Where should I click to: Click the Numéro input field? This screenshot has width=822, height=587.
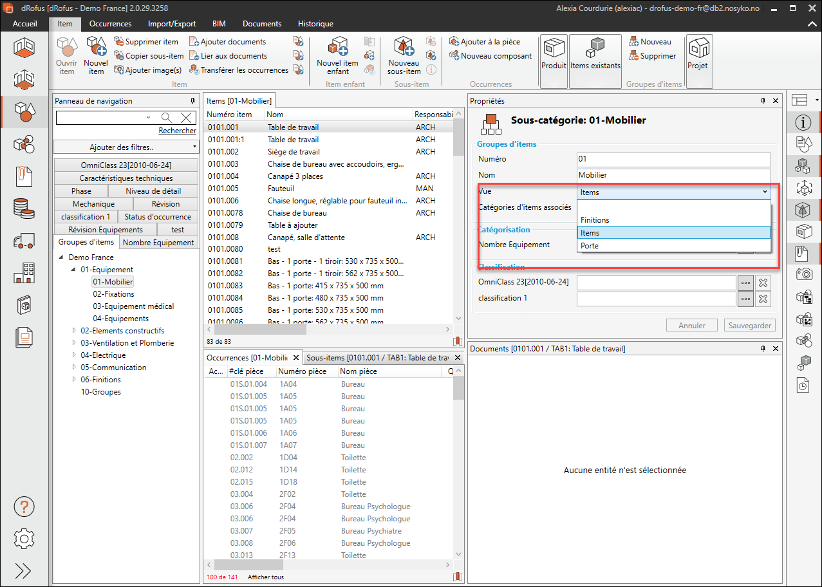pos(673,159)
